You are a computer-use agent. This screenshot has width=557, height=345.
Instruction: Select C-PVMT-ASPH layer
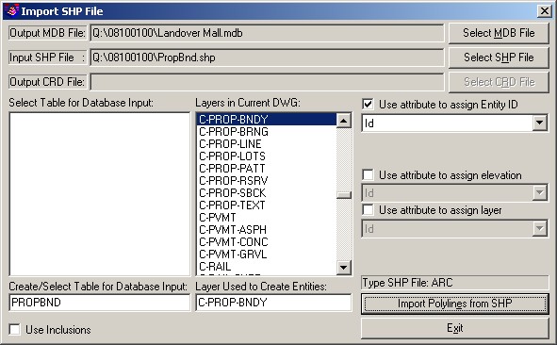[x=267, y=230]
